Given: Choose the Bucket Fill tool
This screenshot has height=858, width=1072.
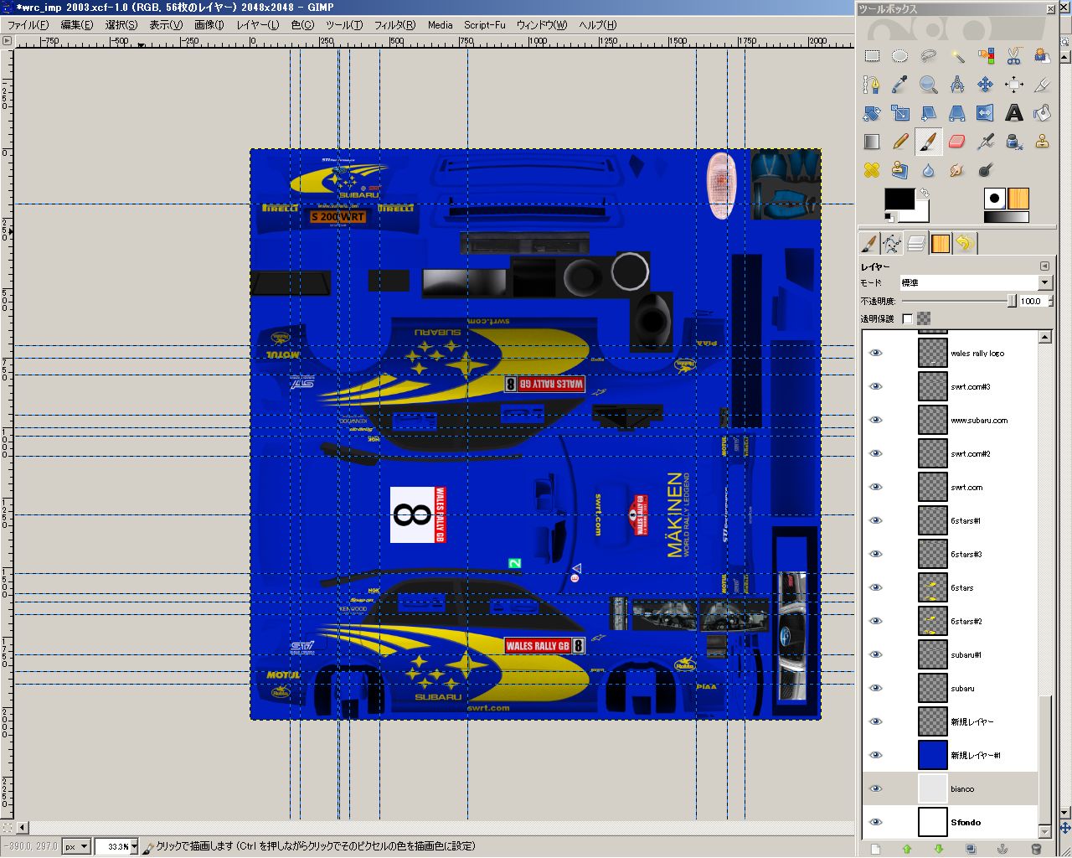Looking at the screenshot, I should coord(1042,113).
